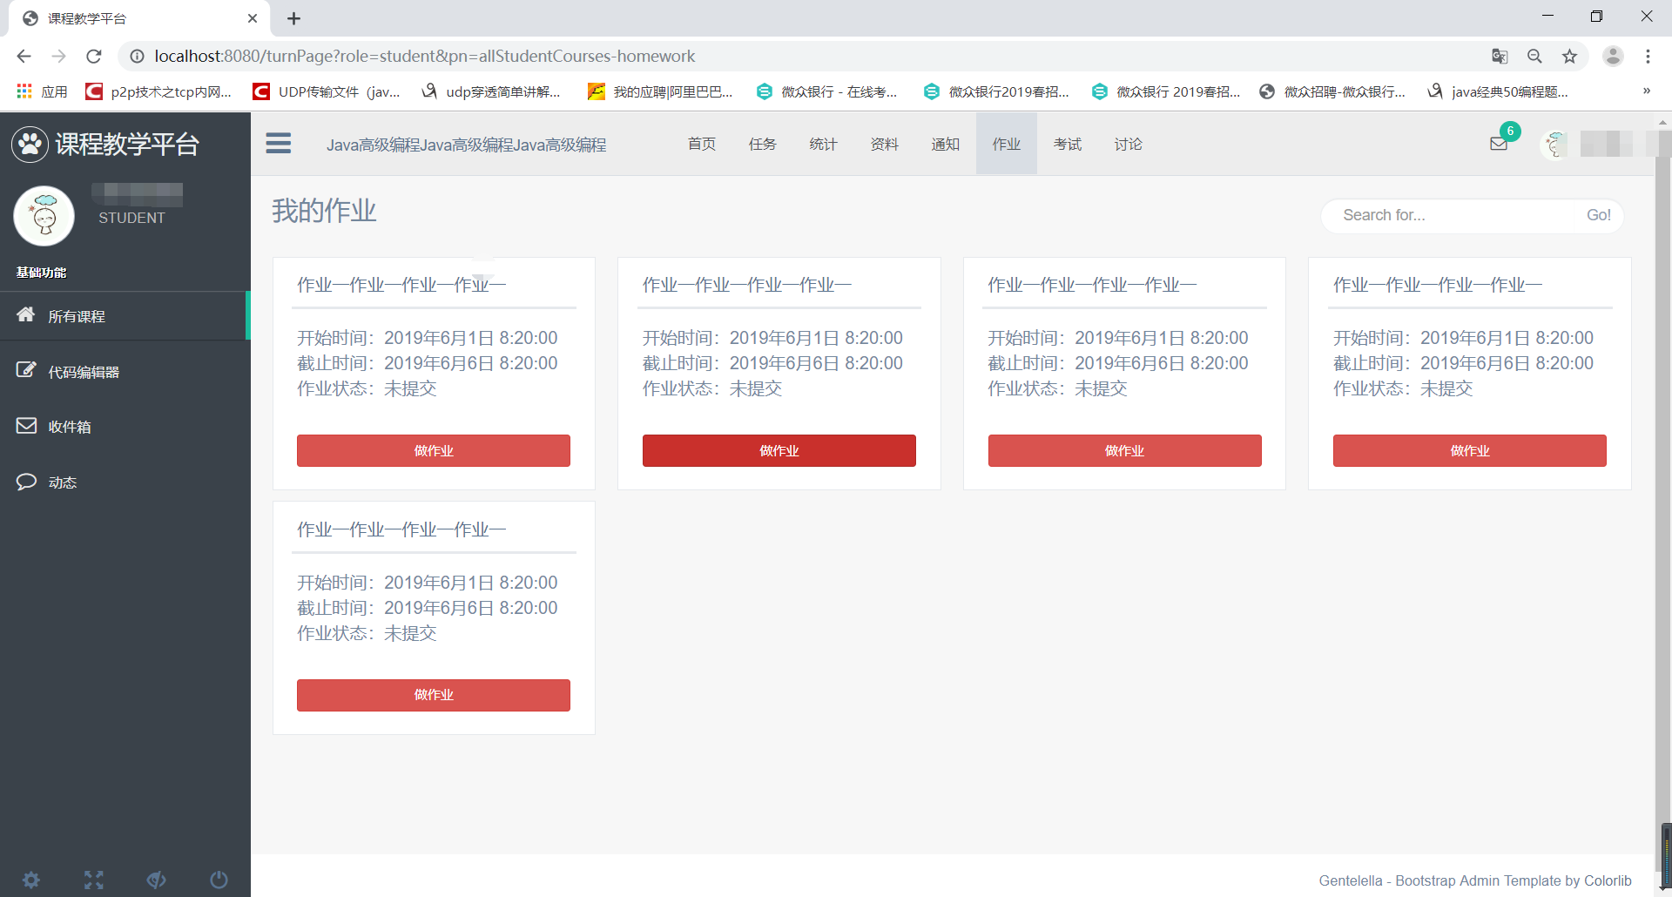Reload the page with refresh icon
Viewport: 1672px width, 897px height.
tap(94, 56)
